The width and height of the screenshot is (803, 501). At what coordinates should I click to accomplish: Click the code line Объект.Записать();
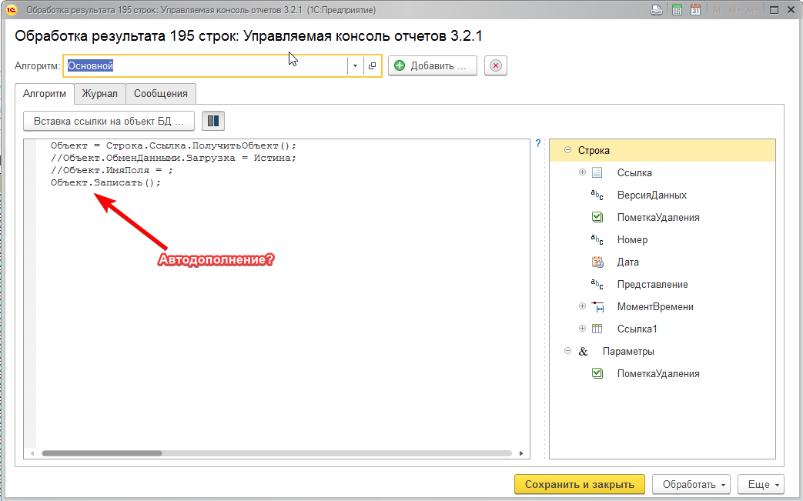tap(105, 182)
